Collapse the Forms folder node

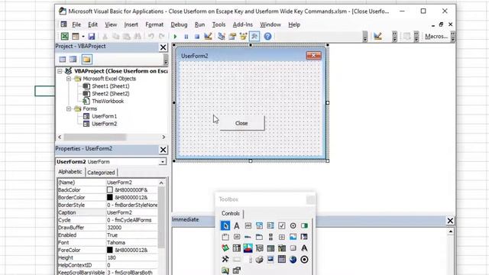(x=69, y=108)
